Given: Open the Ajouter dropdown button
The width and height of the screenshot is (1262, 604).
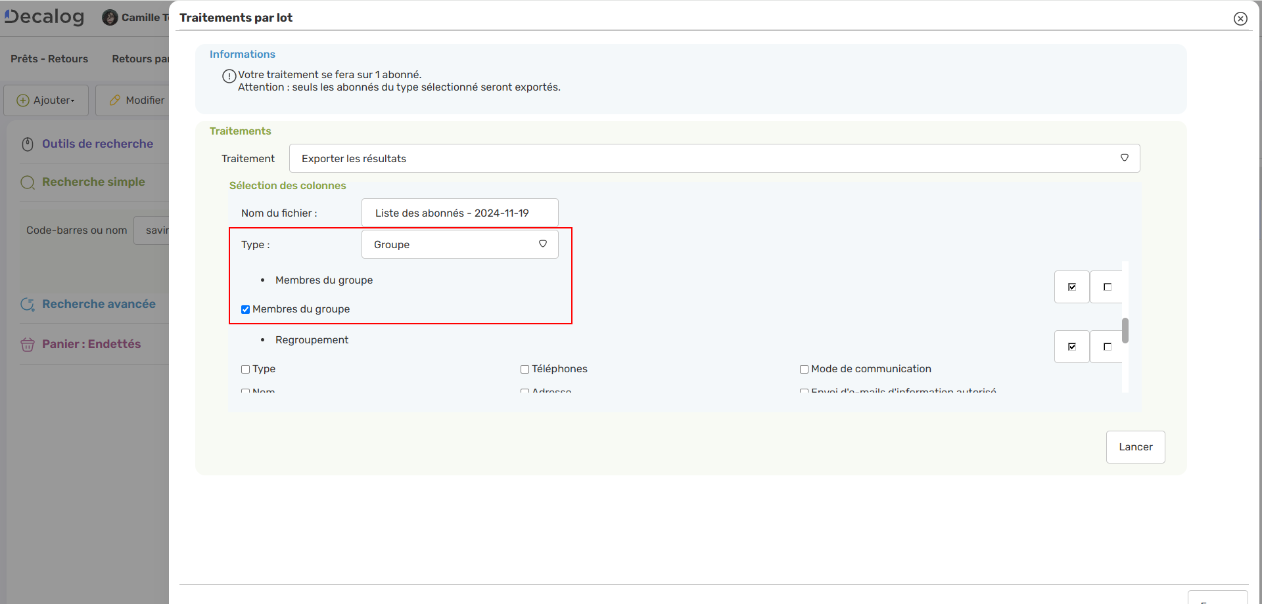Looking at the screenshot, I should click(x=46, y=100).
